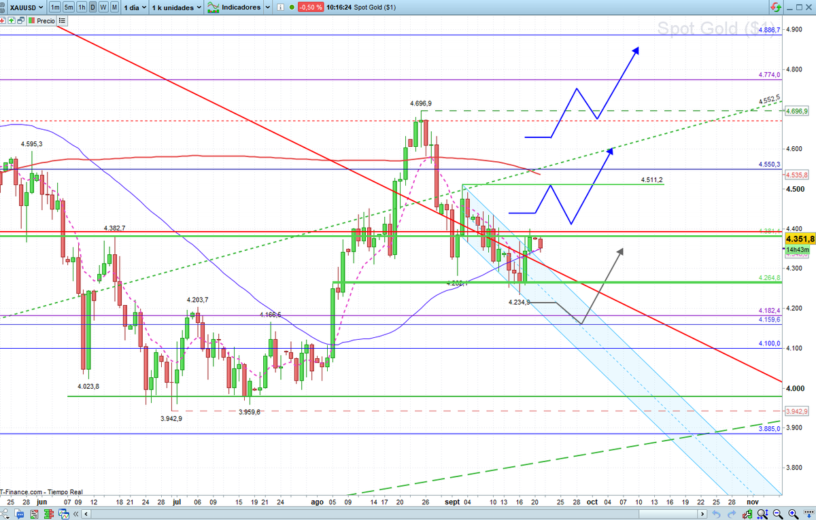The image size is (816, 520).
Task: Switch to the weekly W timeframe
Action: [103, 7]
